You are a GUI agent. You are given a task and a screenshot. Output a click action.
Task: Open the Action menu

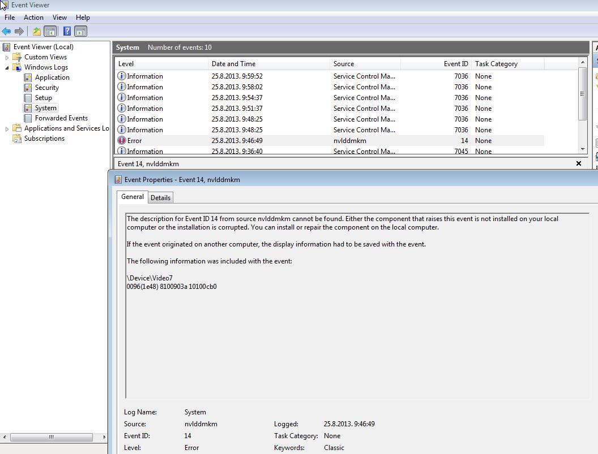click(33, 18)
